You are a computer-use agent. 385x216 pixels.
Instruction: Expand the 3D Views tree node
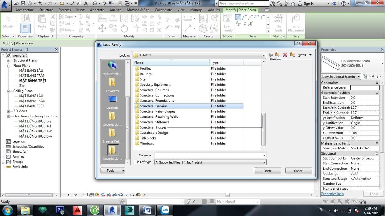coord(8,111)
